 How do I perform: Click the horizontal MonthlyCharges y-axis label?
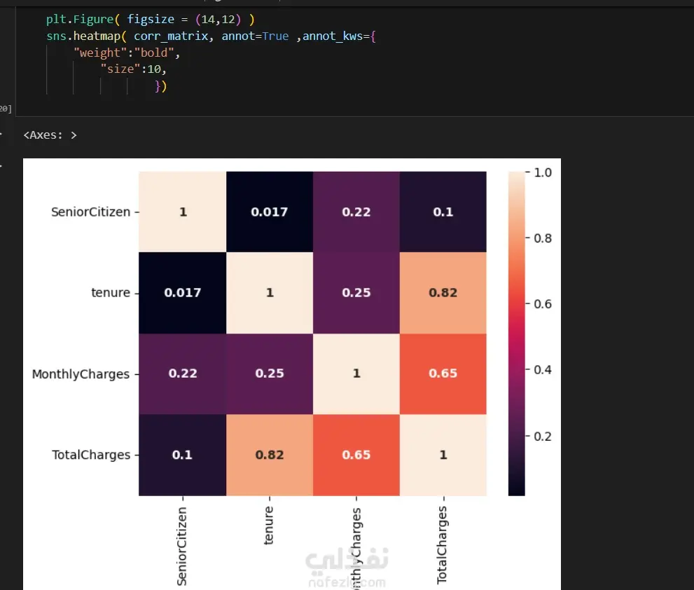pyautogui.click(x=81, y=374)
